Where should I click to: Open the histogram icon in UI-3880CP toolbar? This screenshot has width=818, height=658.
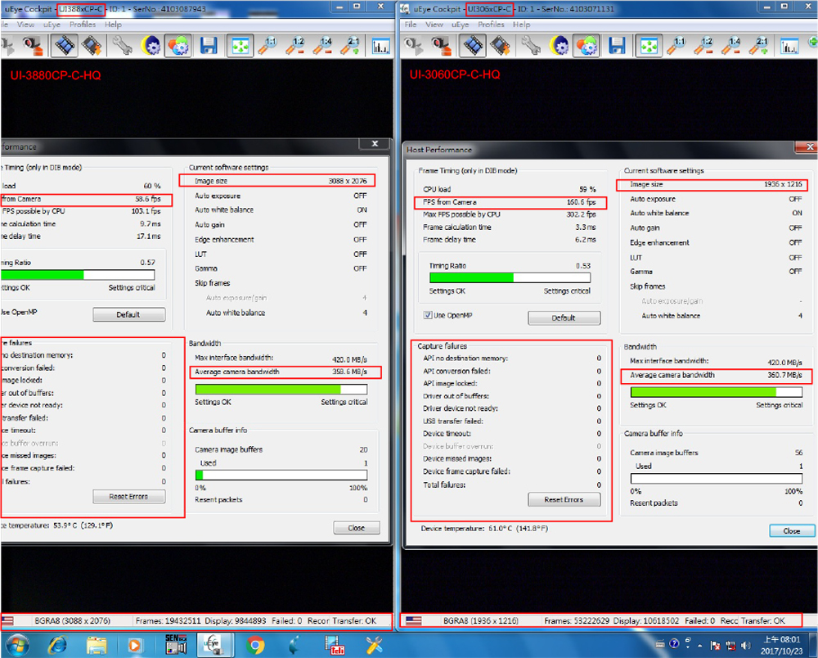click(x=380, y=46)
